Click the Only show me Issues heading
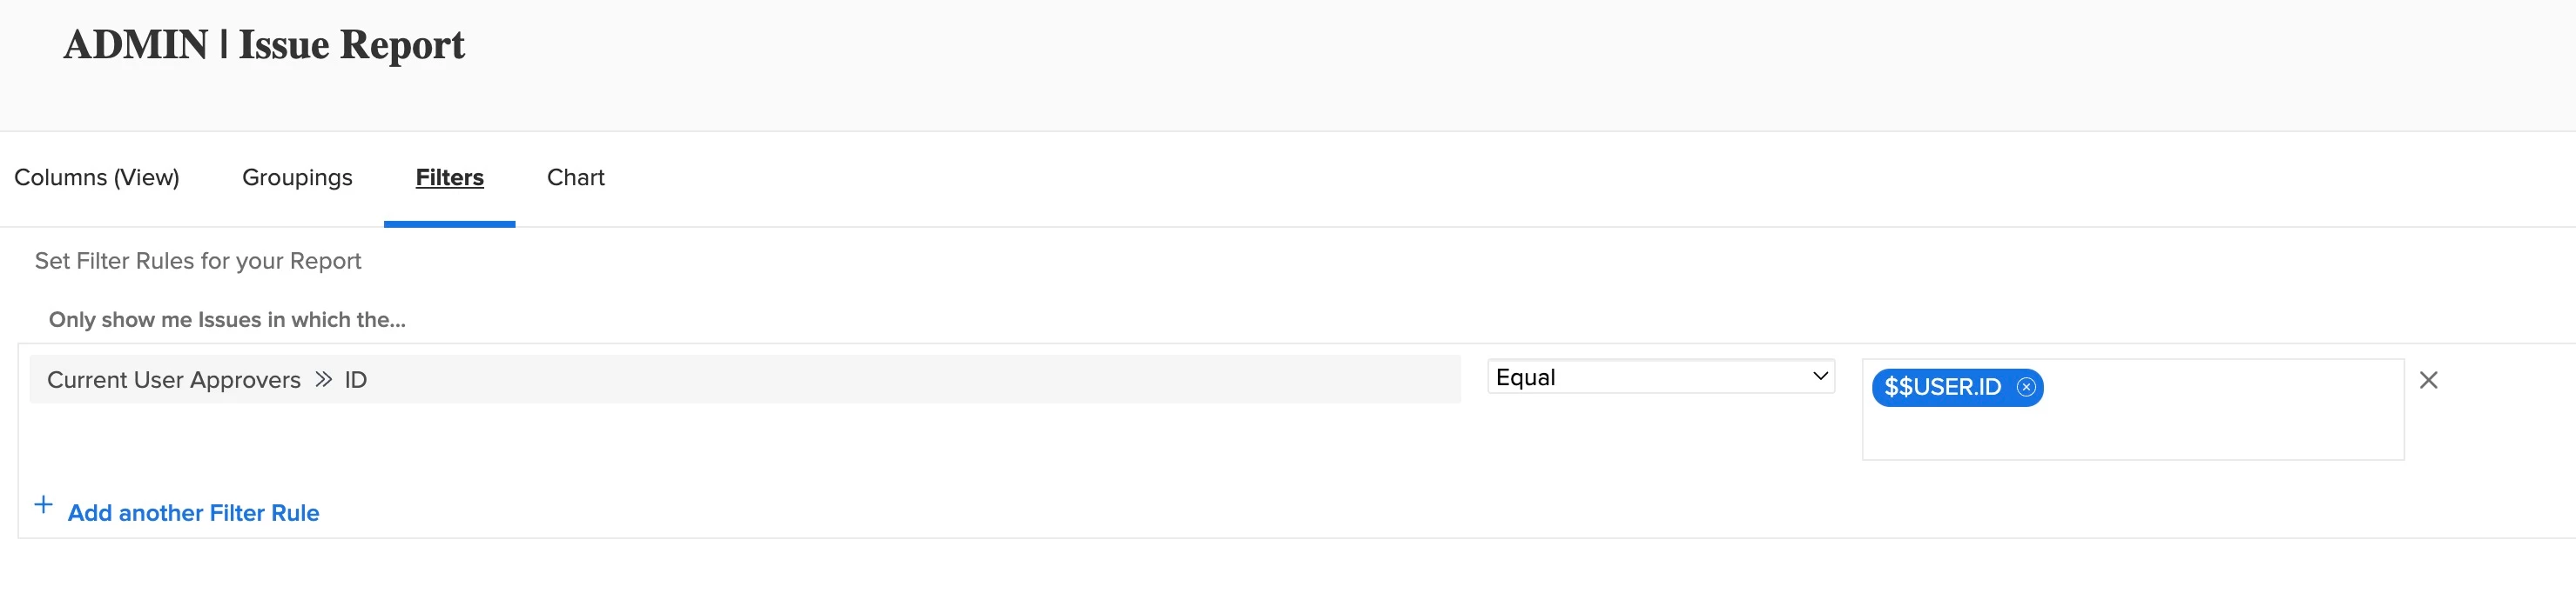 coord(227,319)
